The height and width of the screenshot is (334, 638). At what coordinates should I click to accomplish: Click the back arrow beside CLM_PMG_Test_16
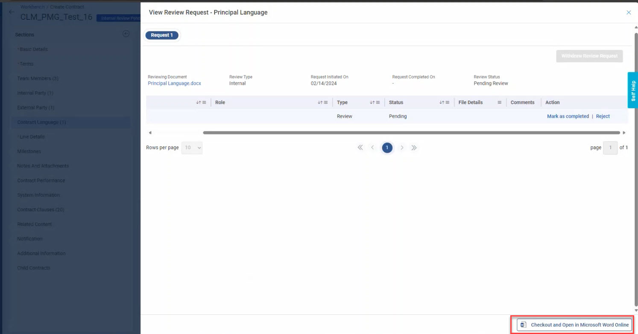(x=12, y=12)
